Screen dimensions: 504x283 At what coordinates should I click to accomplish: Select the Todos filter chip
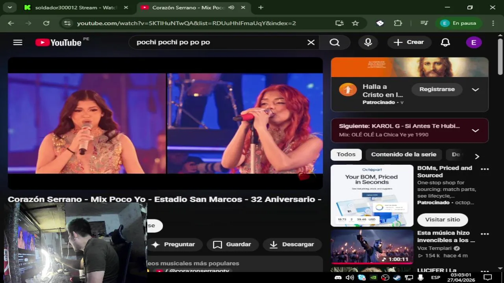coord(346,154)
